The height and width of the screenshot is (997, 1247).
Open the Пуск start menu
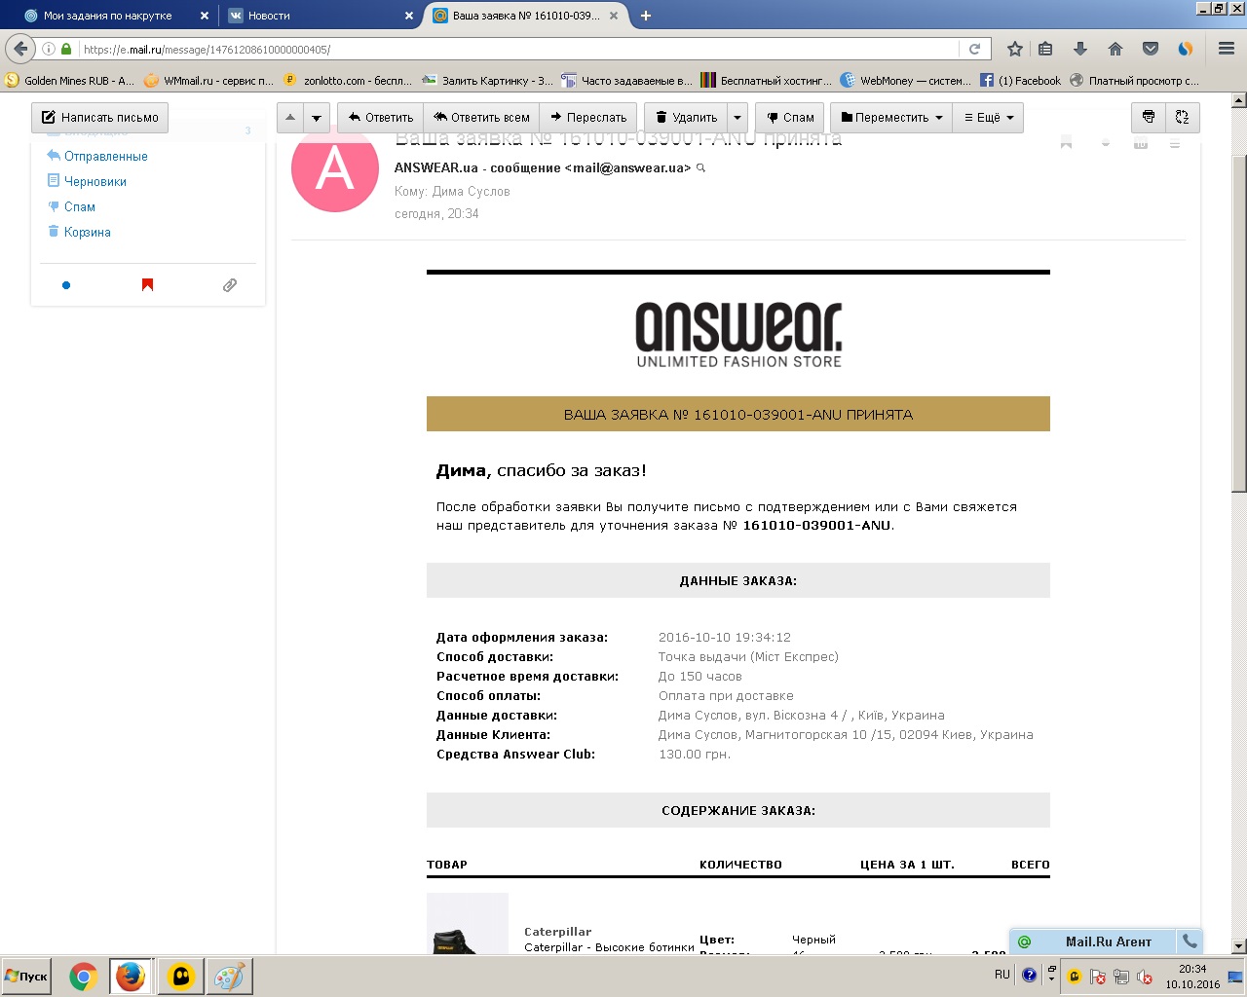click(x=26, y=977)
